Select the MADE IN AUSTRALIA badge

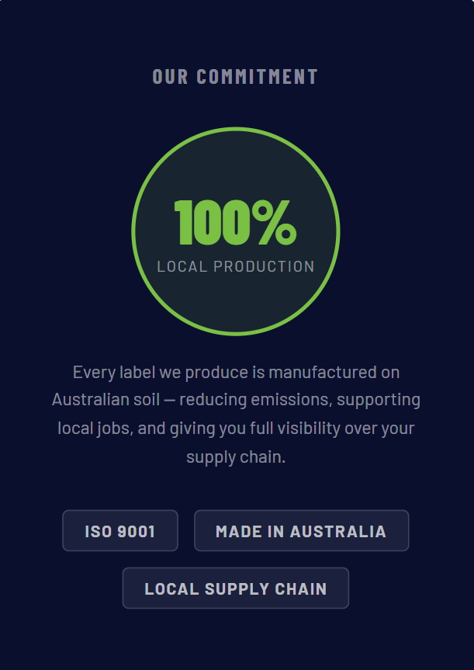point(301,531)
